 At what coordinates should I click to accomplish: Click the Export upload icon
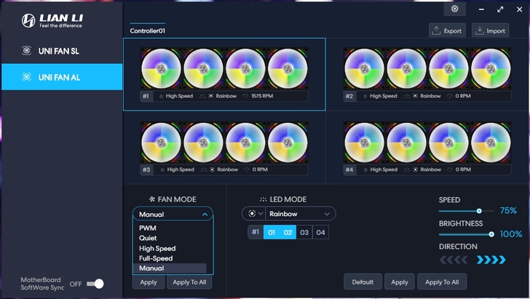pos(436,31)
